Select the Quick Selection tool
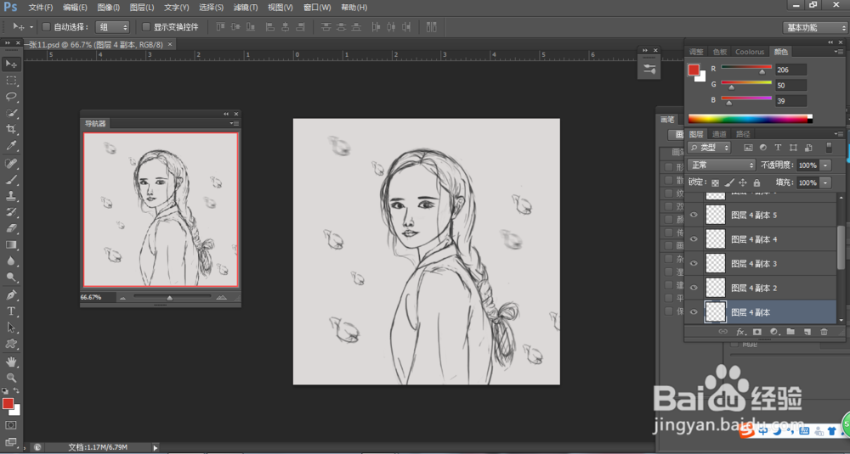Viewport: 850px width, 454px height. pos(11,113)
